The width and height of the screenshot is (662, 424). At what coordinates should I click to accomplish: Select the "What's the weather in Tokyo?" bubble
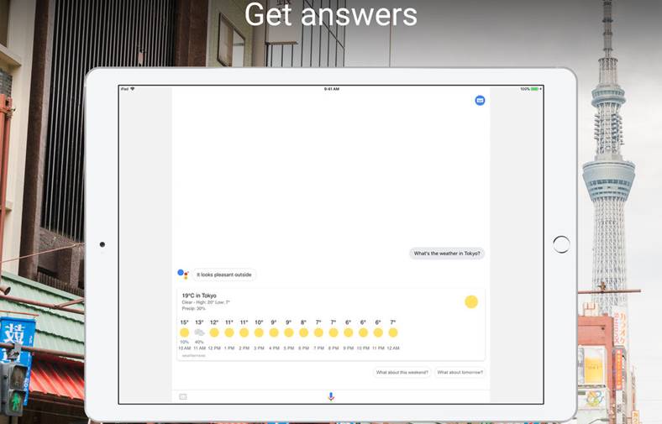(x=447, y=254)
